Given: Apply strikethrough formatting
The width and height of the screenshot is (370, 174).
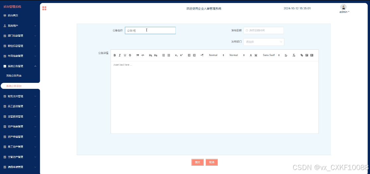Looking at the screenshot, I should (x=130, y=55).
